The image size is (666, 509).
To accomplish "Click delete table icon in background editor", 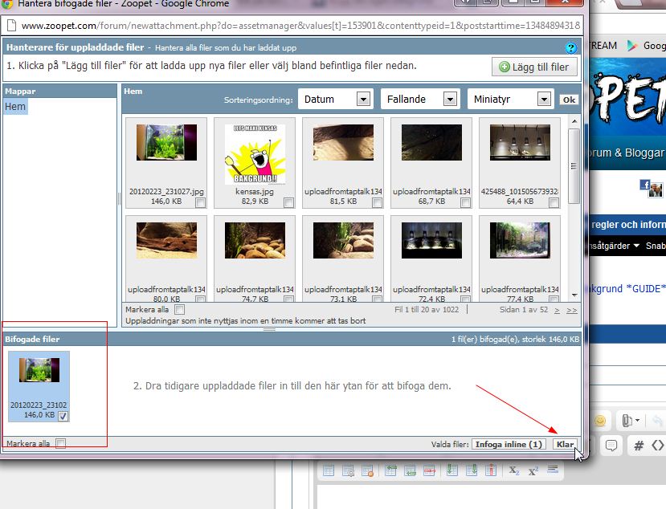I will pos(367,470).
